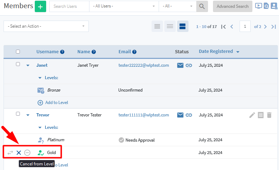Click the Needs Approval checkmark icon
The image size is (279, 170).
tap(121, 140)
